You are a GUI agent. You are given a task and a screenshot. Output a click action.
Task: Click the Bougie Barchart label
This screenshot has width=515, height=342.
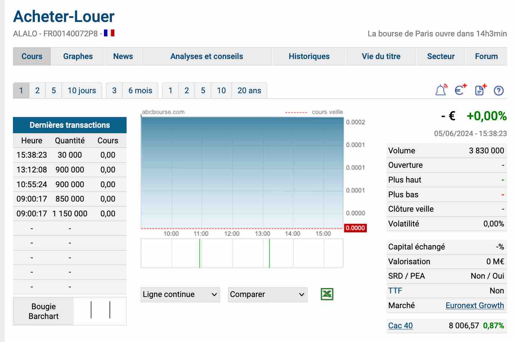[x=44, y=311]
